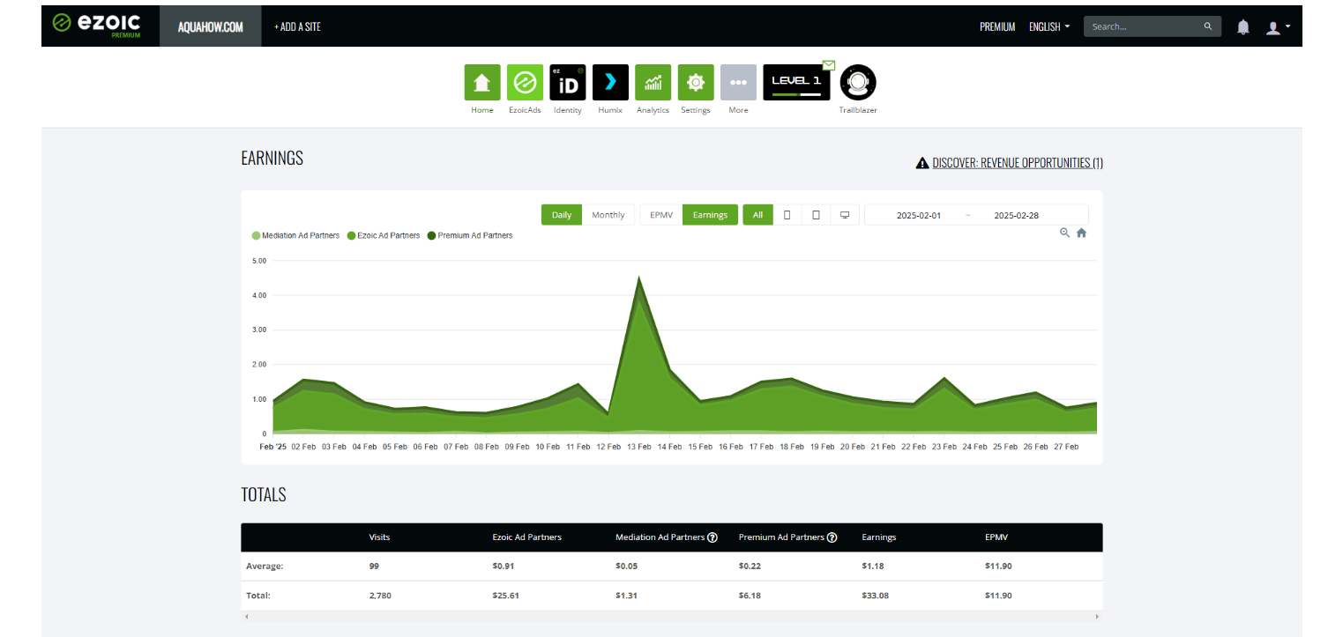
Task: Open the Home dashboard icon
Action: 481,83
